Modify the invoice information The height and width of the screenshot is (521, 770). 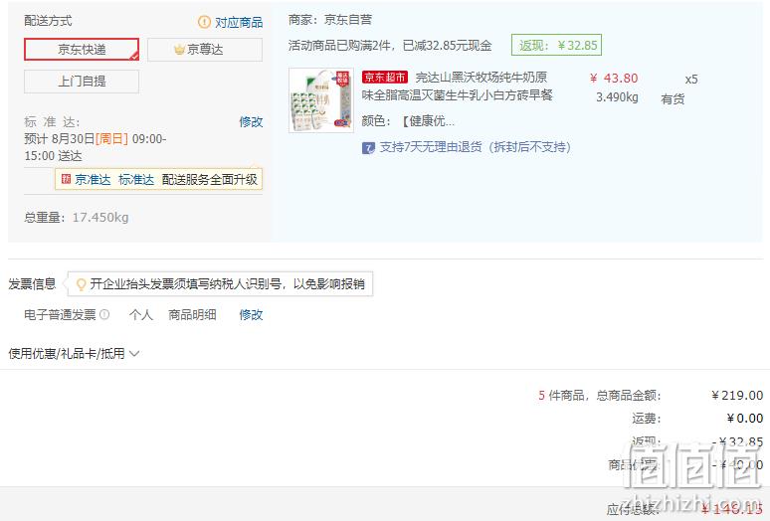[x=251, y=314]
